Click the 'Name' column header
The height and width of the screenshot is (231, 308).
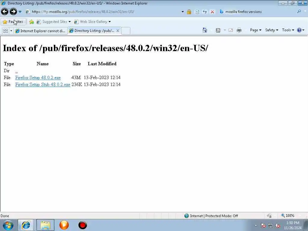pos(42,64)
